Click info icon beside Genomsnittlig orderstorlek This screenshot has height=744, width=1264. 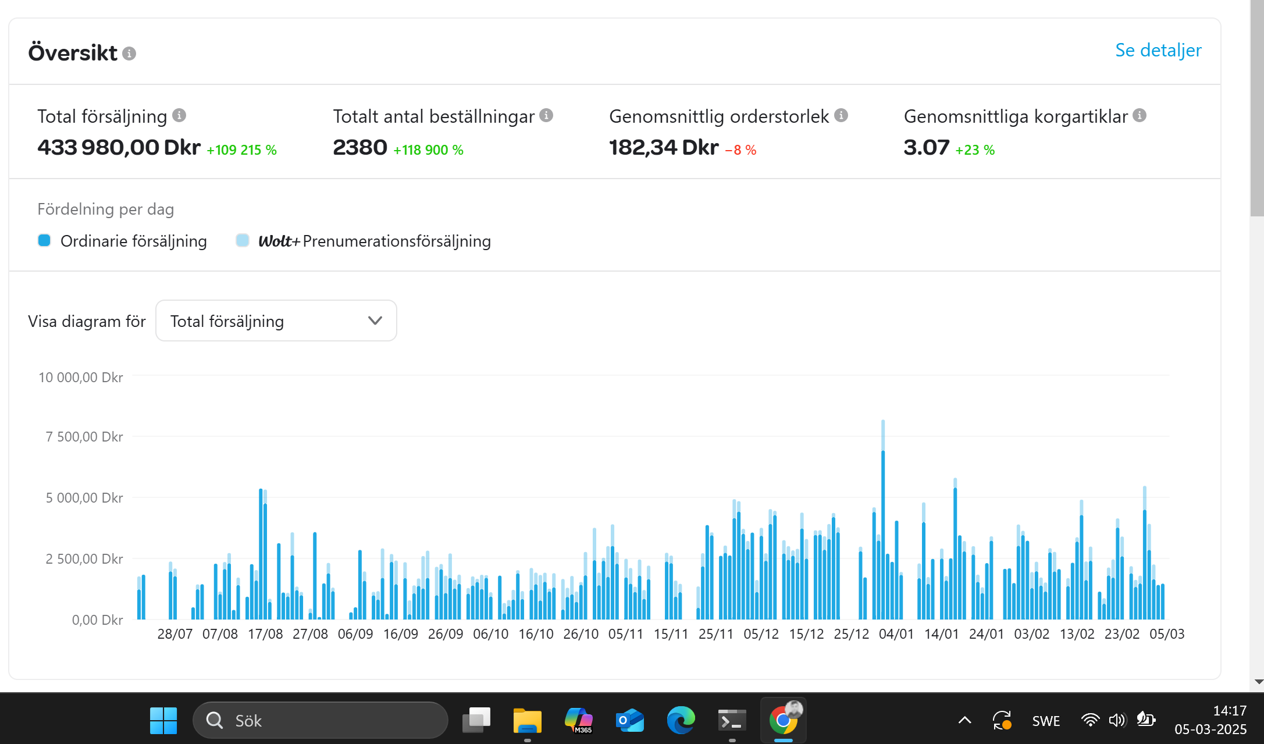(x=841, y=115)
